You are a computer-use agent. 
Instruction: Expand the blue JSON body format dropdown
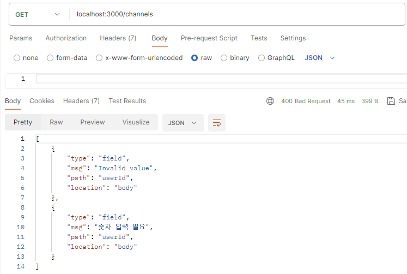(319, 58)
